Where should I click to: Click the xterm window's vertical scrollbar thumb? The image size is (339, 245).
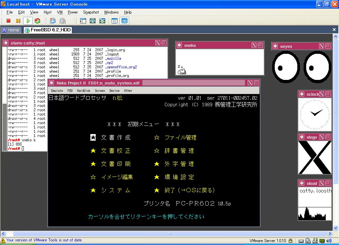tap(5, 127)
